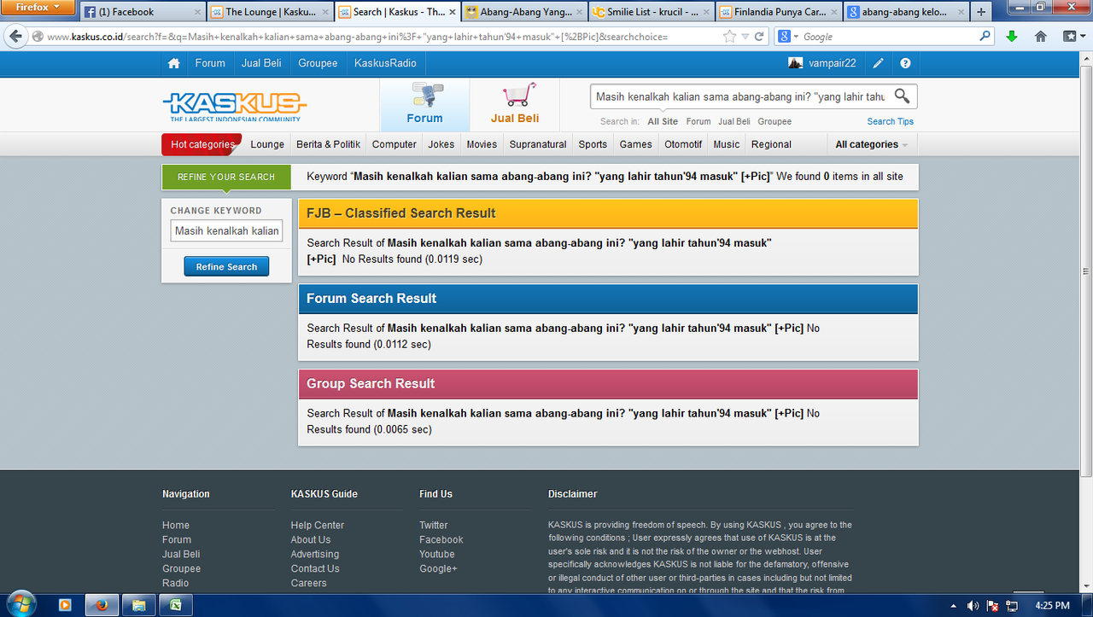Screen dimensions: 1093x617
Task: Open the Windows Start button
Action: [20, 604]
